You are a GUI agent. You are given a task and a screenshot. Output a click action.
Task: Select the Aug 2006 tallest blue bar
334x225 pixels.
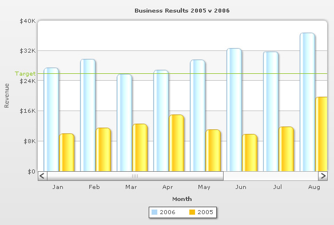(307, 102)
